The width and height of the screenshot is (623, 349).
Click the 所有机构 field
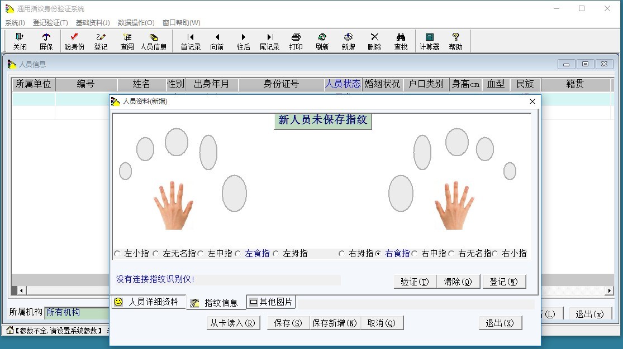click(x=75, y=313)
